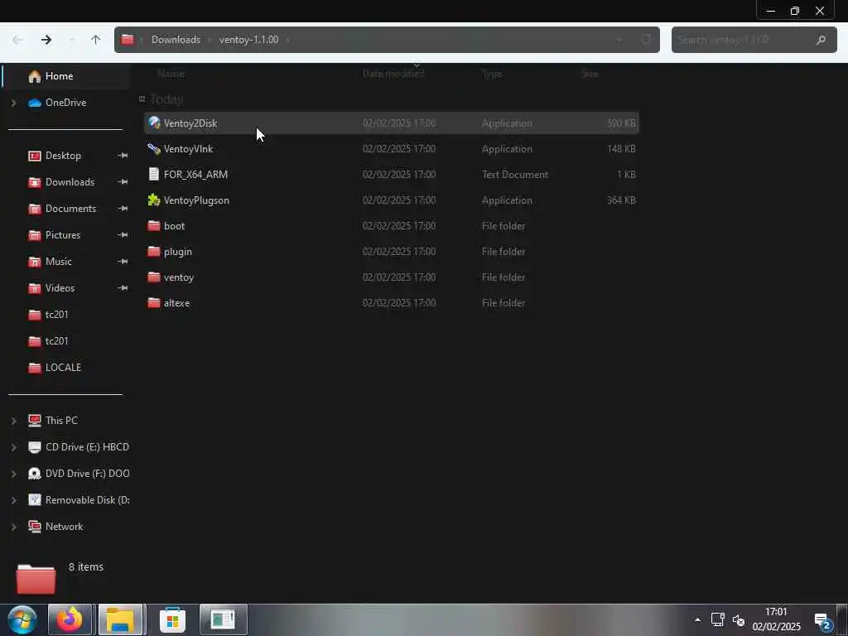848x636 pixels.
Task: Select the FOR_X64_ARM text document icon
Action: [154, 174]
